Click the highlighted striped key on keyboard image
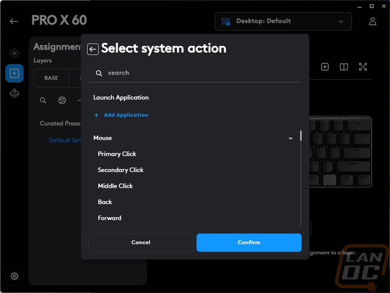 [329, 180]
